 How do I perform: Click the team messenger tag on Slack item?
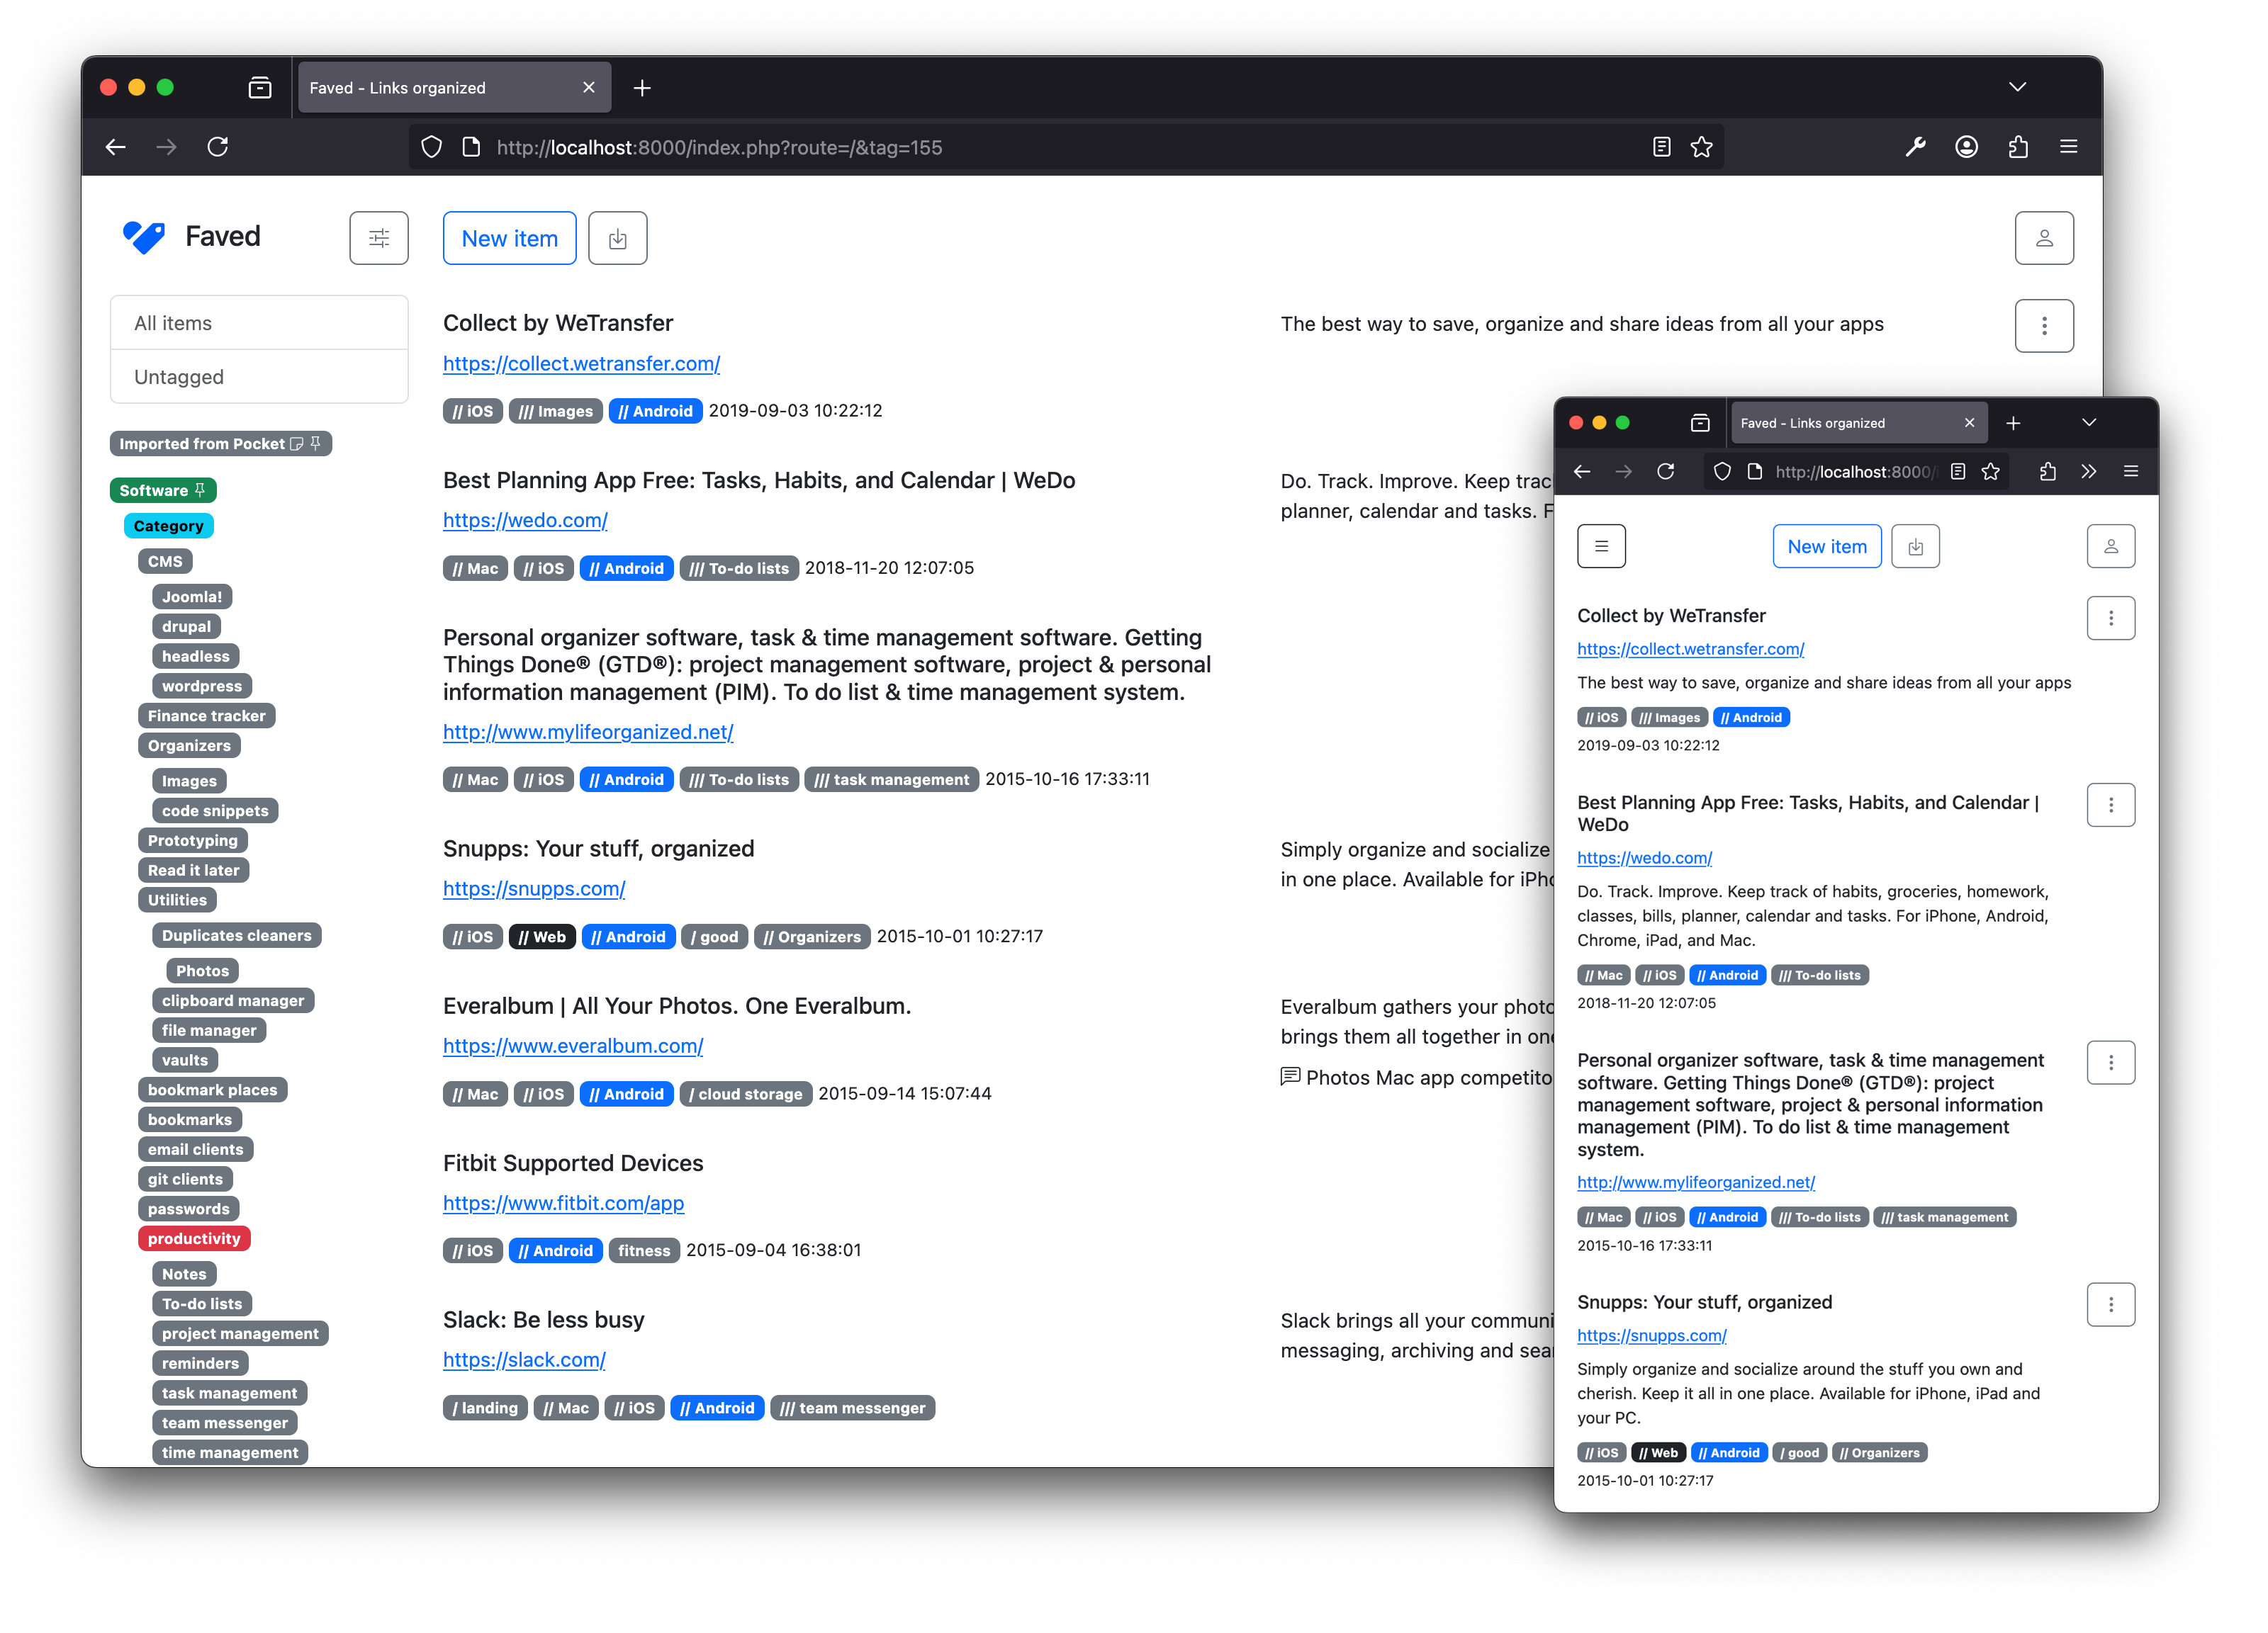click(852, 1408)
